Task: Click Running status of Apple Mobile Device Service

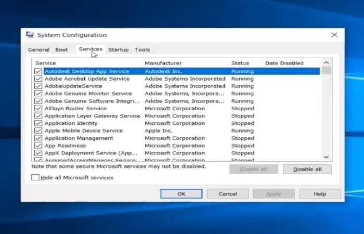Action: pyautogui.click(x=242, y=131)
